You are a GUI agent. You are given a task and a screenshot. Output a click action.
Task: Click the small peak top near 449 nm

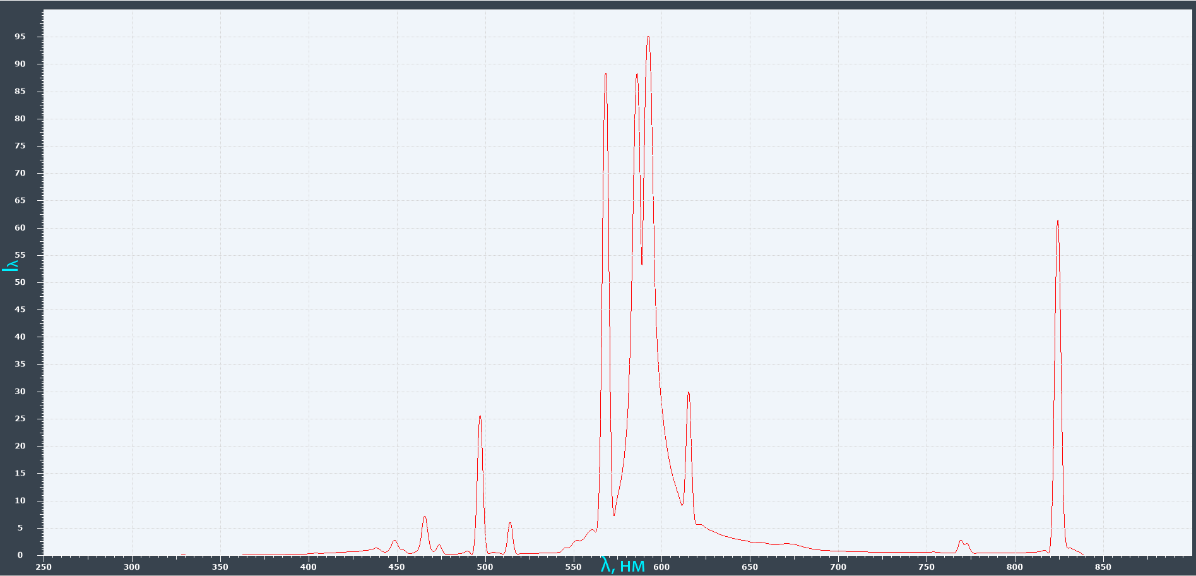[394, 541]
